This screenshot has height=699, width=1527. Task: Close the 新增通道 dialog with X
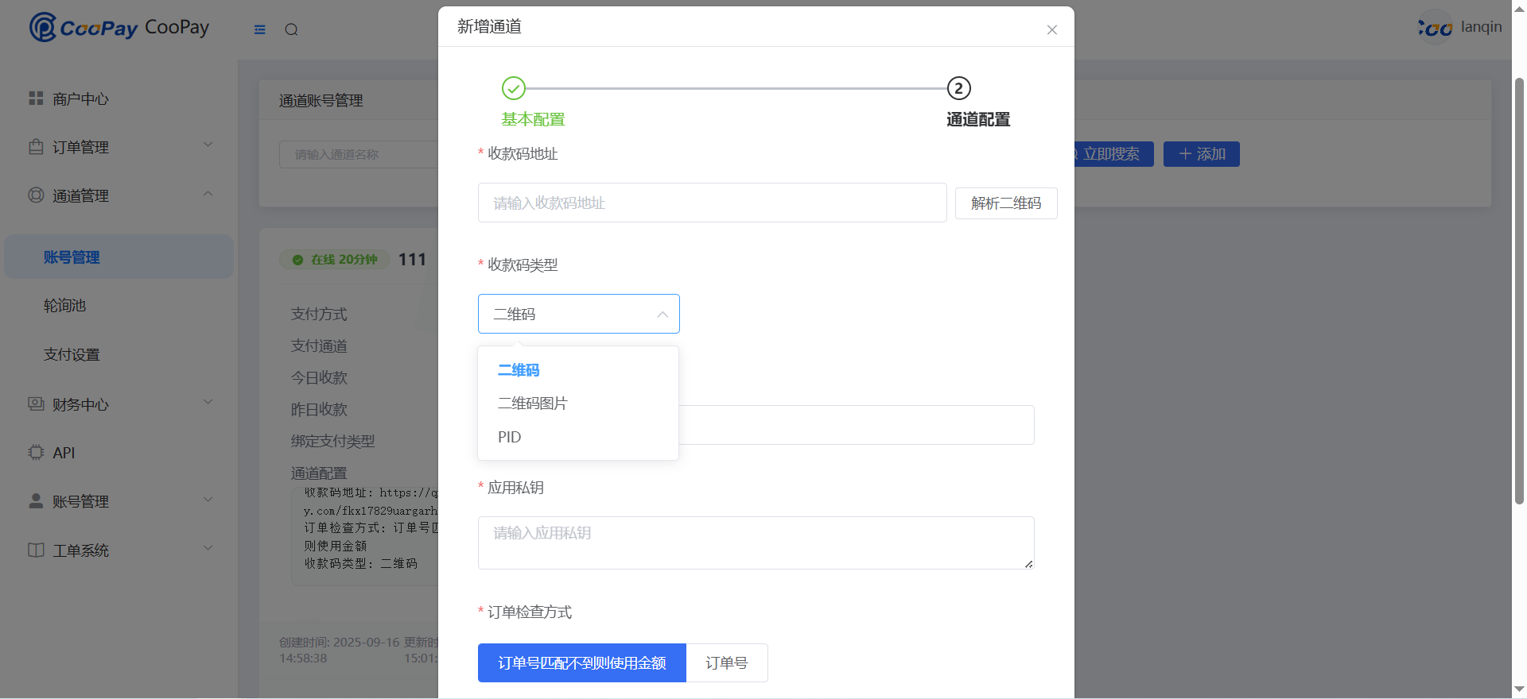(1051, 30)
